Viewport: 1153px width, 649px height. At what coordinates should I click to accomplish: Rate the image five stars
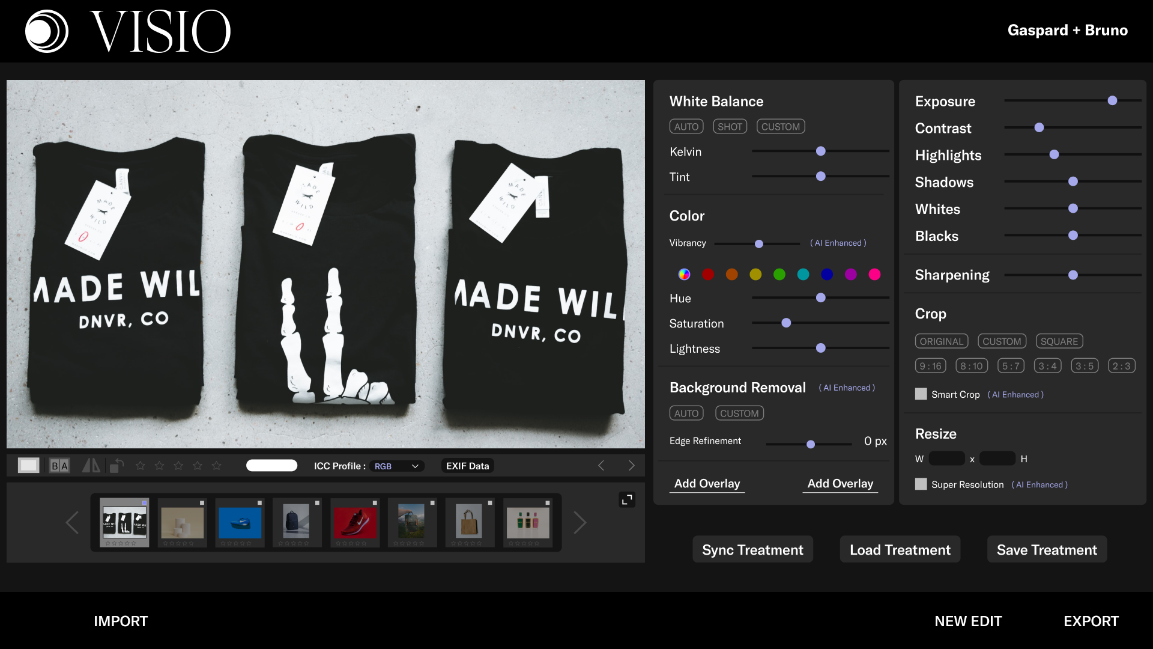[217, 466]
